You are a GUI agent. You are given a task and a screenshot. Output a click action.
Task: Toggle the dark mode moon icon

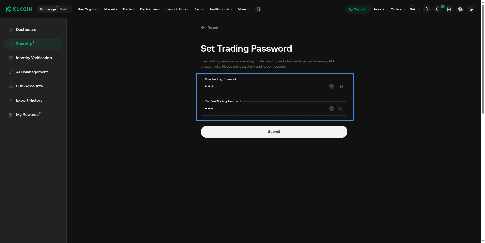click(x=471, y=9)
